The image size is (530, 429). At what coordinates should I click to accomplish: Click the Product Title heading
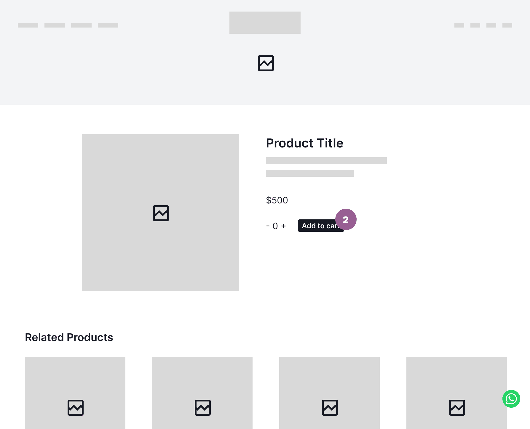point(304,143)
